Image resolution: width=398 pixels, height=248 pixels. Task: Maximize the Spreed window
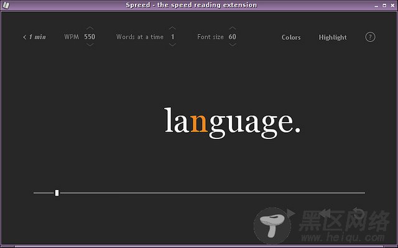point(384,6)
